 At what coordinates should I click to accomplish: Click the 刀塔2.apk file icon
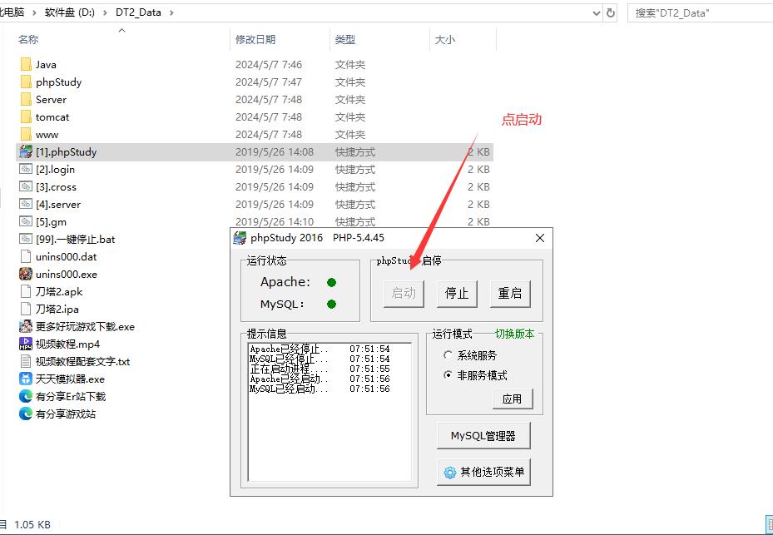[x=26, y=292]
